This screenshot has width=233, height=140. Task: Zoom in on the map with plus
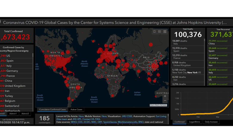point(165,96)
